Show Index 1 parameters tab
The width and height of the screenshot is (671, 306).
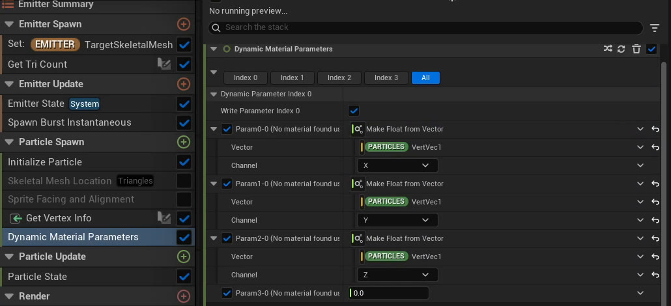point(293,78)
